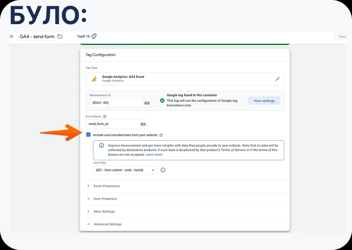Close the GA4 - send form tag editor
The image size is (352, 250).
[x=11, y=37]
